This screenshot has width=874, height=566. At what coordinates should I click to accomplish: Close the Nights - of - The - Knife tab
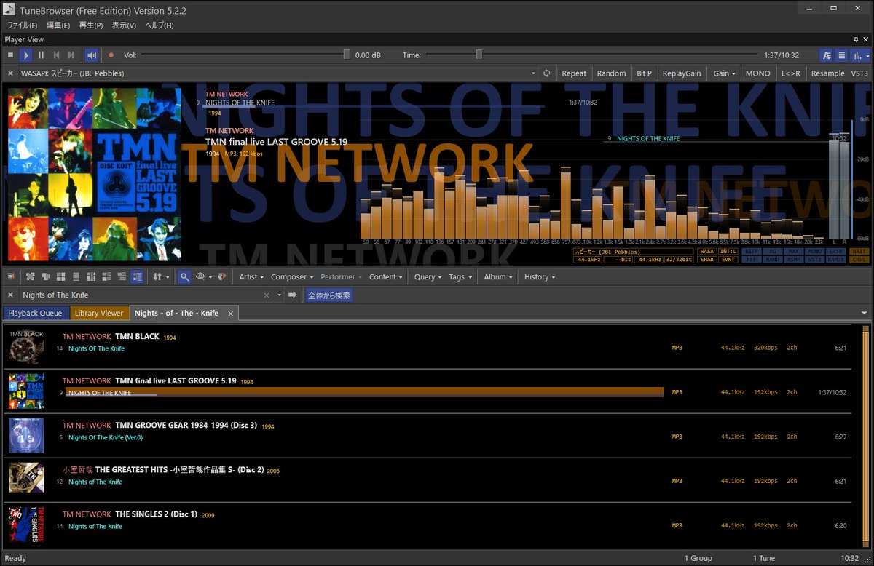click(230, 313)
